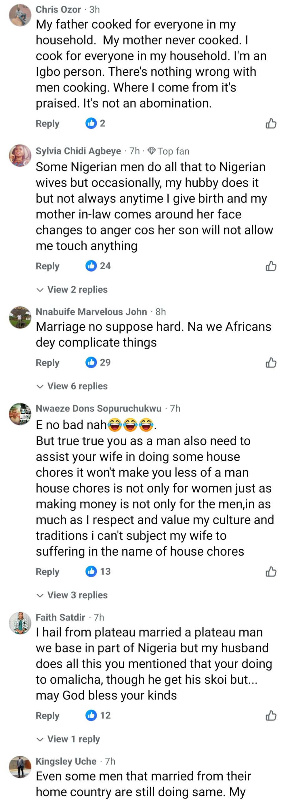This screenshot has width=294, height=800.
Task: Open the 24 reactions on Sylvia's comment
Action: 98,266
